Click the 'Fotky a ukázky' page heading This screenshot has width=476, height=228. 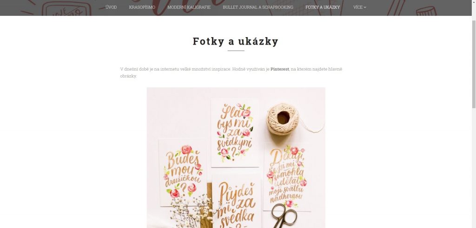(236, 41)
